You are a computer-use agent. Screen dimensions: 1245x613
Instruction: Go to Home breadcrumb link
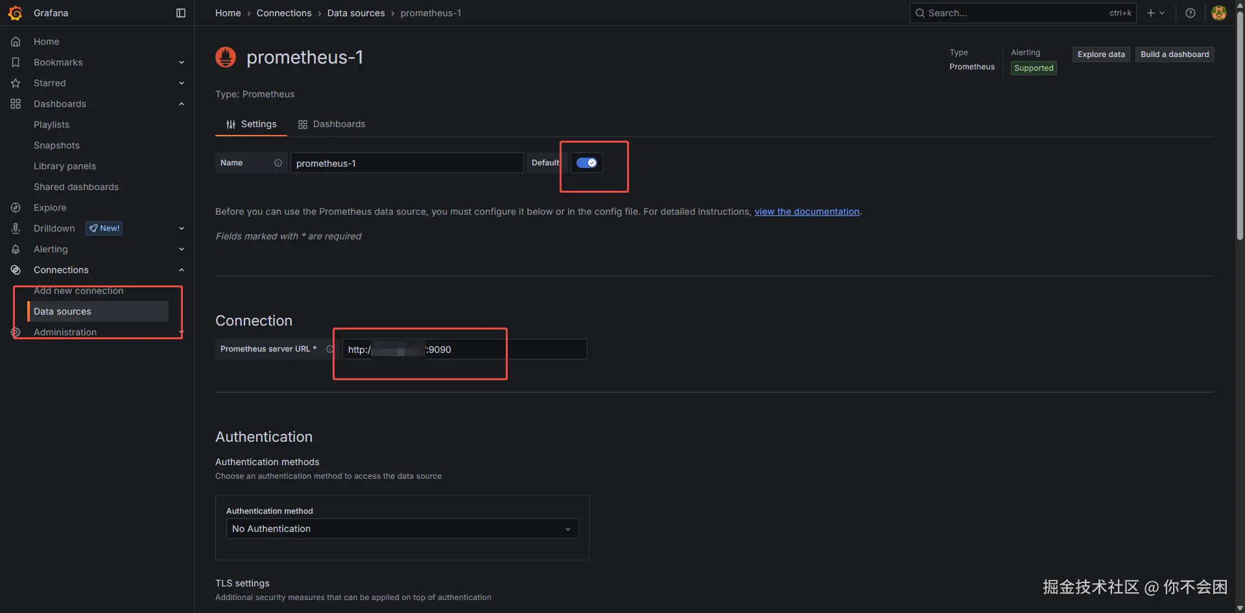[228, 13]
